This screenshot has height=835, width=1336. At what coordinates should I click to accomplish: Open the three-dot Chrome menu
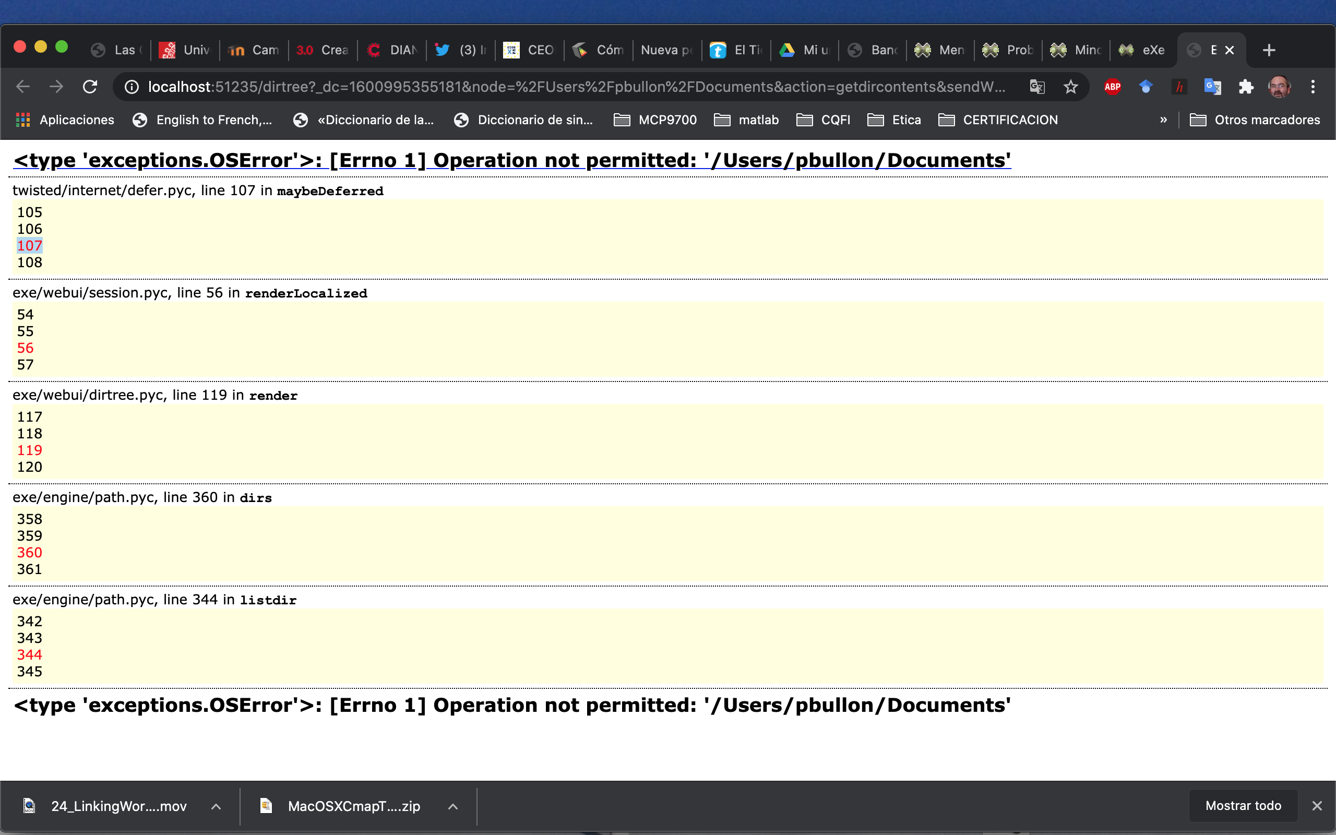pyautogui.click(x=1314, y=87)
